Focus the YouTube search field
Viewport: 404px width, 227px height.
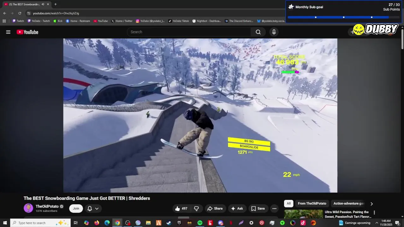[189, 32]
